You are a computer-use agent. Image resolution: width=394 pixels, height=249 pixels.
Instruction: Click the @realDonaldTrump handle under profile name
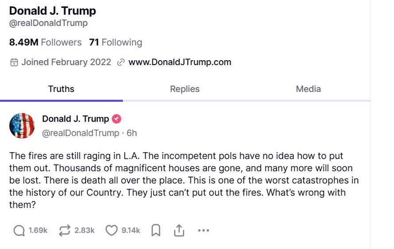point(48,23)
